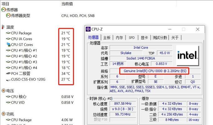Click the CPU Package 21 °C value
Viewport: 213px width, 125px height.
pyautogui.click(x=66, y=33)
